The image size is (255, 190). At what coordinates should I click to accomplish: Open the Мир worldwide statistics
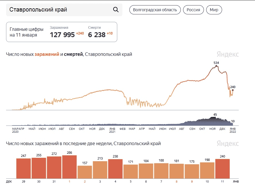coord(214,10)
